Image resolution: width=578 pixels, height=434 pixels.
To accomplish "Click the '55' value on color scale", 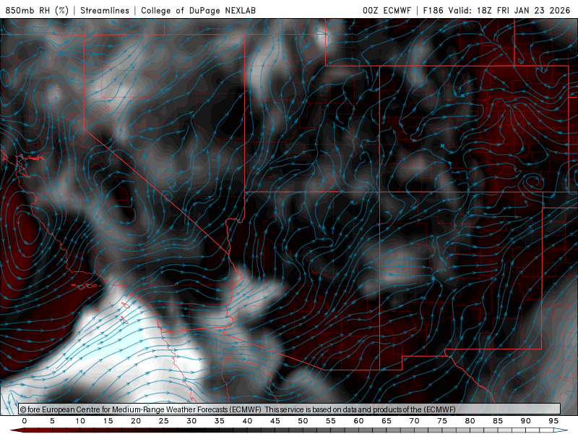I will pos(330,421).
